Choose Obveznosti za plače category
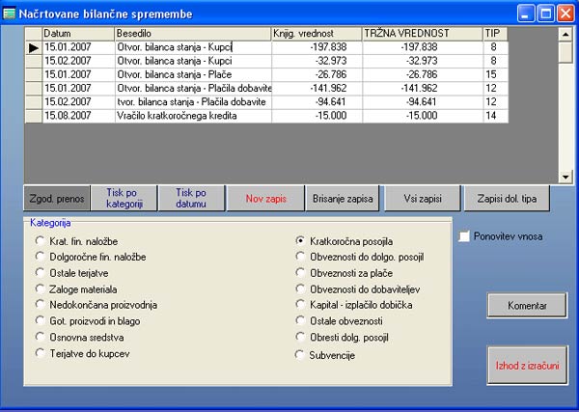Image resolution: width=579 pixels, height=412 pixels. [301, 273]
